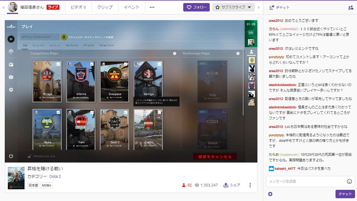
Task: Open chat settings gear icon
Action: 270,194
